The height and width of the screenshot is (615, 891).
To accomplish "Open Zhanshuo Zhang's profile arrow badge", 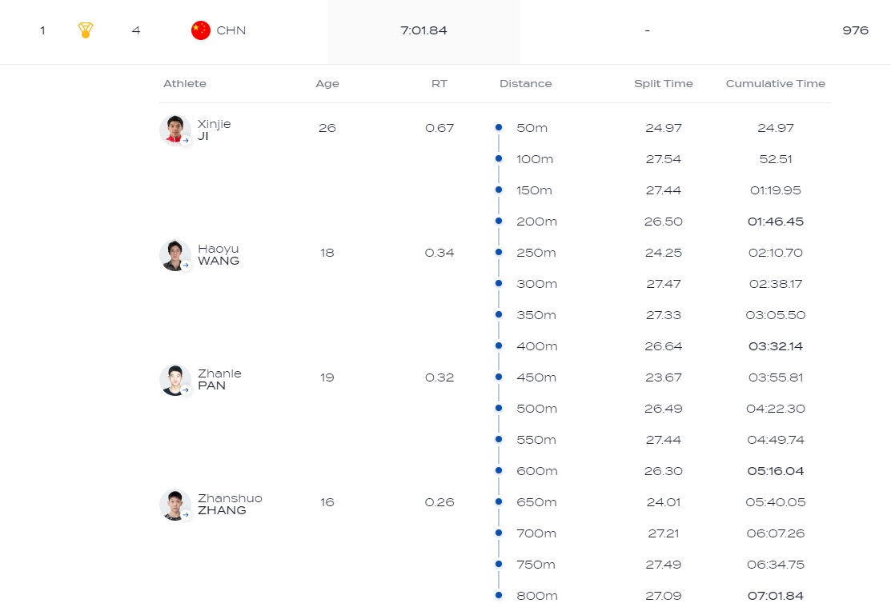I will [186, 514].
